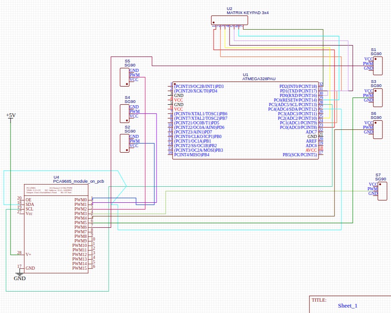The image size is (391, 313).
Task: Click the PWM pin label of S4
Action: coord(135,111)
